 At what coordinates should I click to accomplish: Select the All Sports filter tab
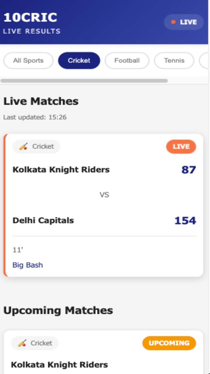(x=28, y=60)
